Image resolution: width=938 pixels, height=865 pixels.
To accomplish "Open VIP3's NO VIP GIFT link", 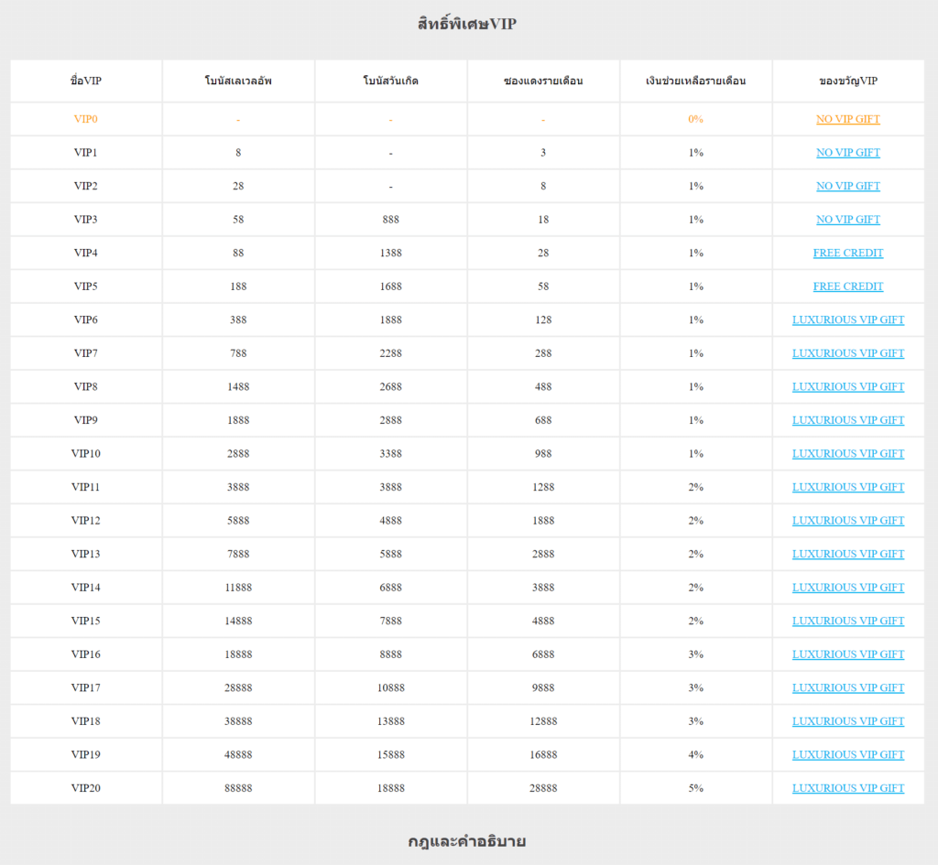I will click(847, 220).
